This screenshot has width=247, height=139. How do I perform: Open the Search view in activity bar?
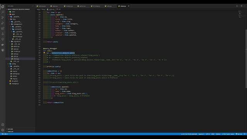[x=3, y=12]
